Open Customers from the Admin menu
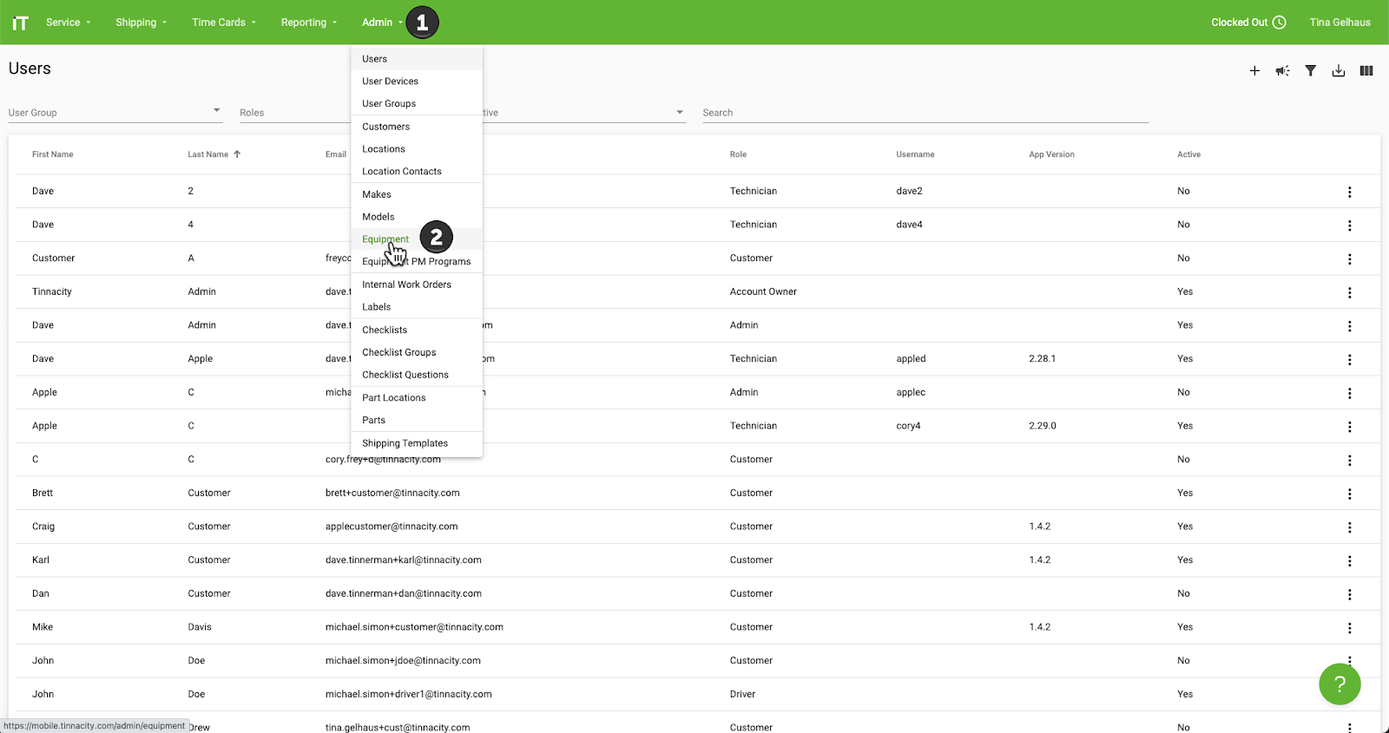The width and height of the screenshot is (1389, 733). coord(417,127)
